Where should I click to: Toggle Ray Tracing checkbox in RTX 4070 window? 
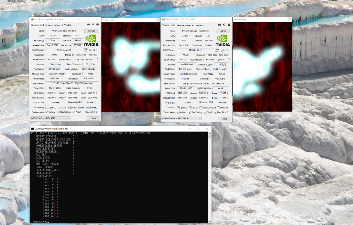58,112
